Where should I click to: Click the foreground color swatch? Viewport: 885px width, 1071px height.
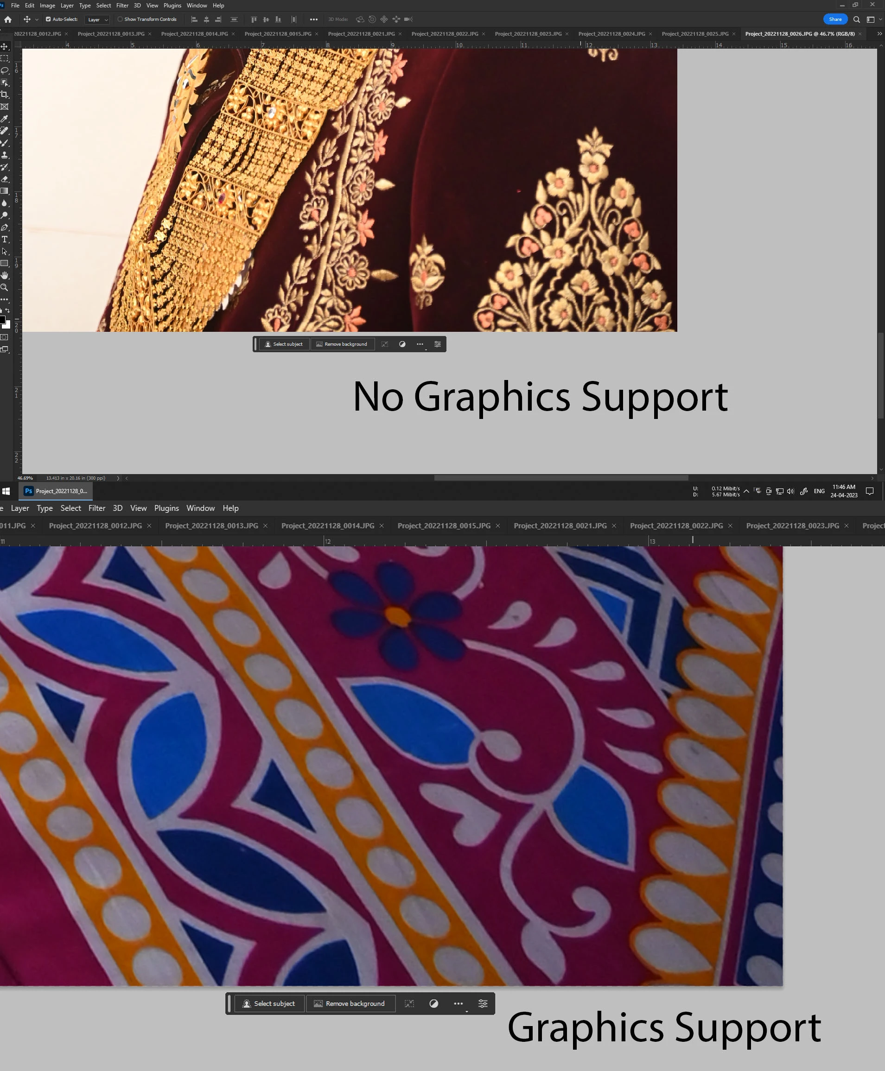pyautogui.click(x=2, y=320)
